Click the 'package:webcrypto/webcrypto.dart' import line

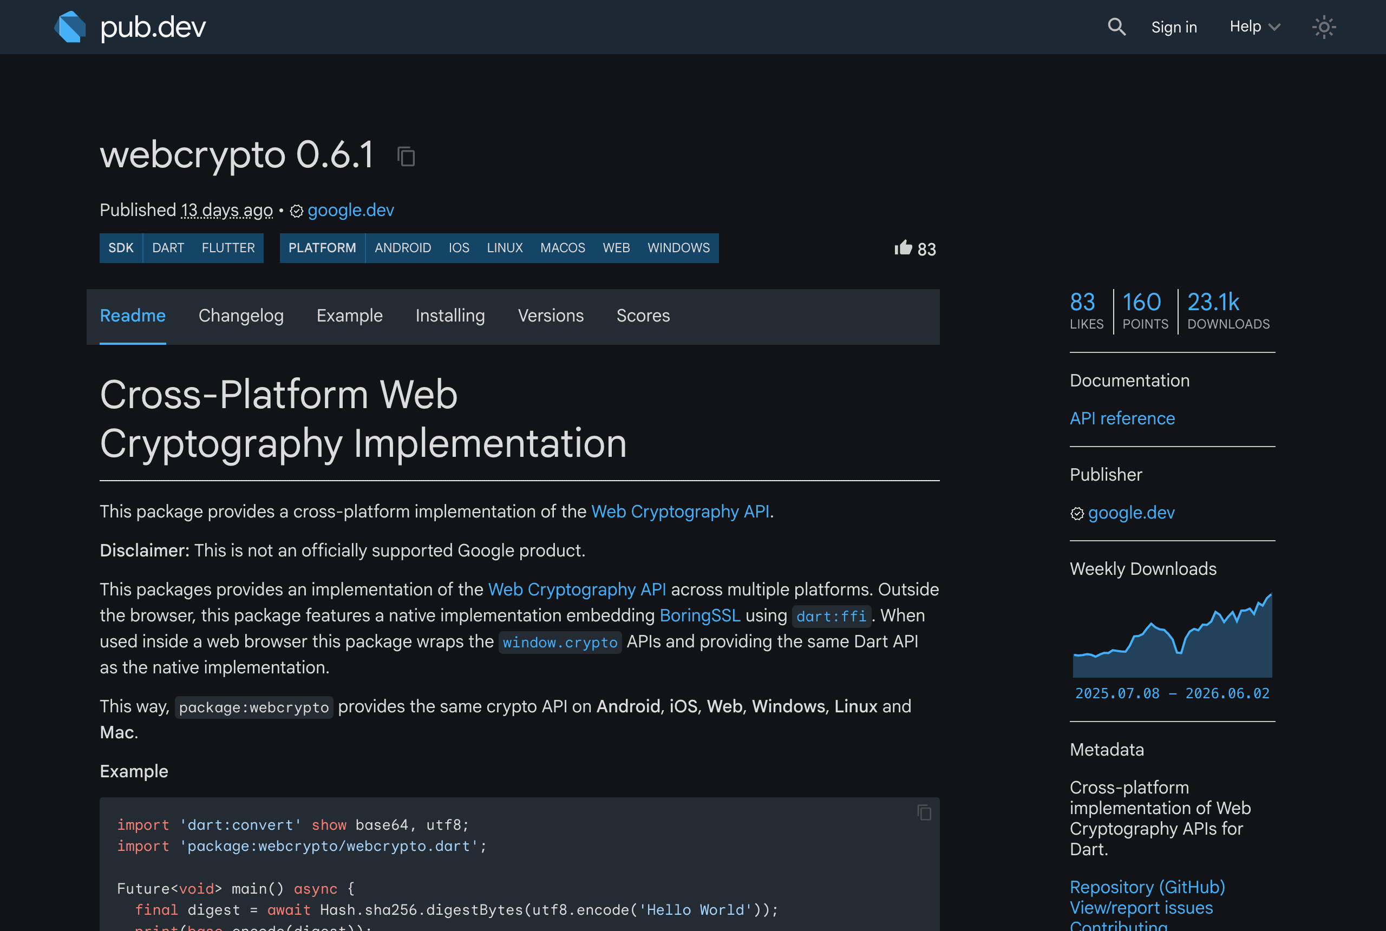302,846
